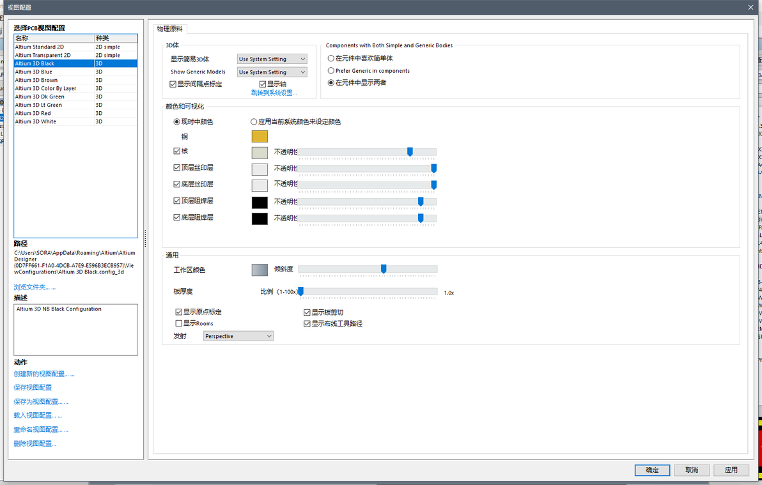This screenshot has width=762, height=485.
Task: Select the 物理原料 tab
Action: 169,29
